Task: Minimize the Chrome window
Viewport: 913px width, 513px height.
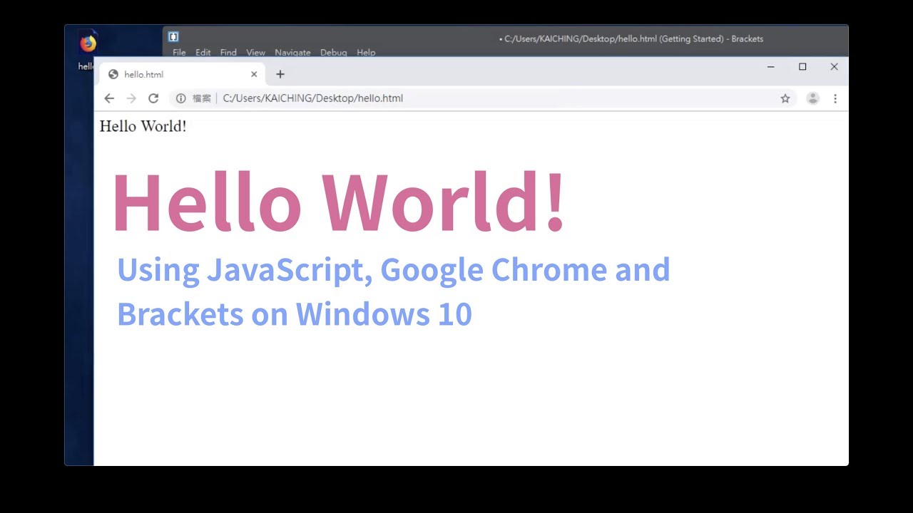Action: (x=771, y=67)
